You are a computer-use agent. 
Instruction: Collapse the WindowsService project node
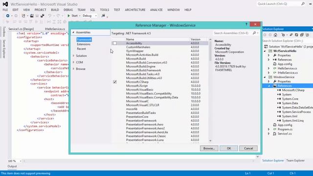coord(265,77)
